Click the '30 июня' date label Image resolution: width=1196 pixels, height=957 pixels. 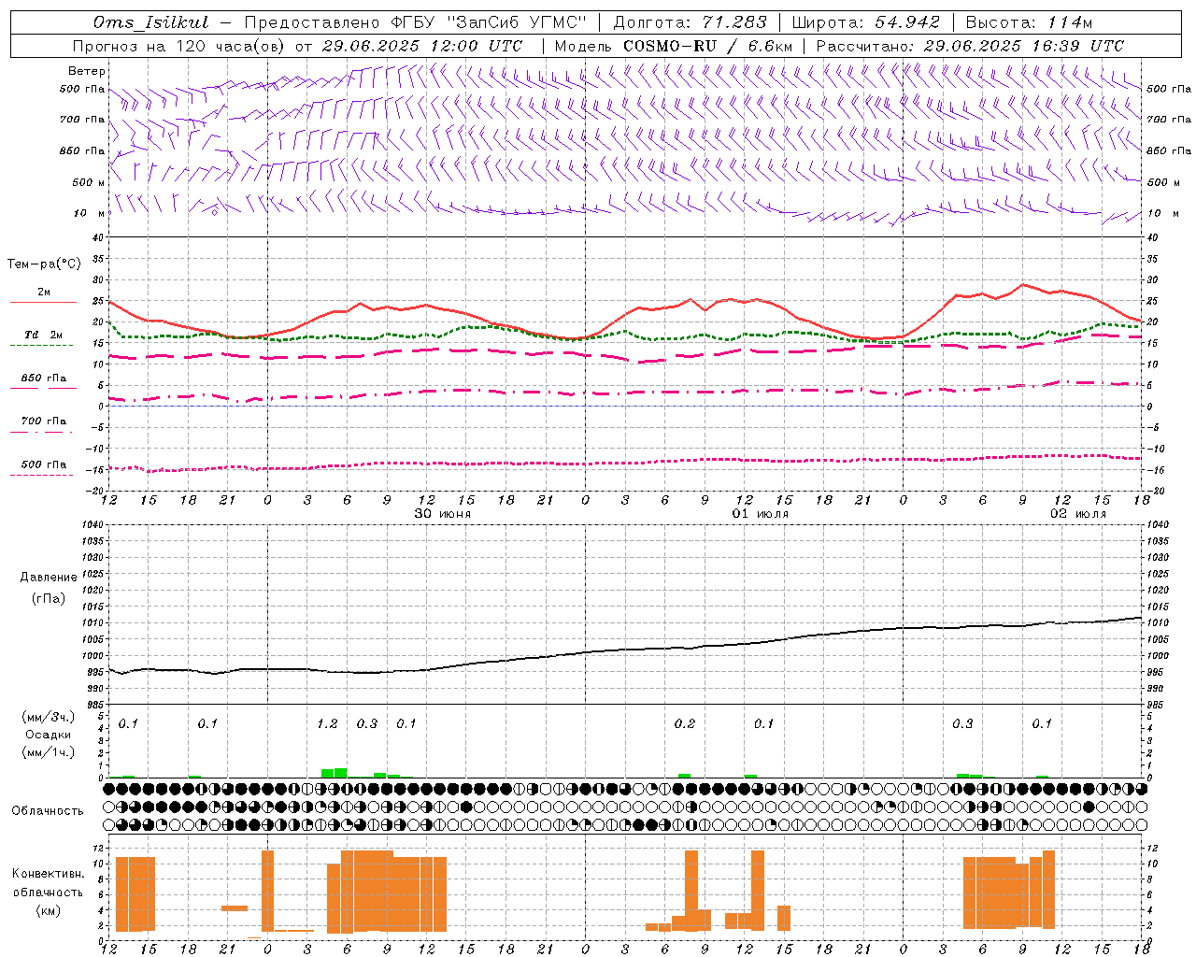click(x=443, y=514)
